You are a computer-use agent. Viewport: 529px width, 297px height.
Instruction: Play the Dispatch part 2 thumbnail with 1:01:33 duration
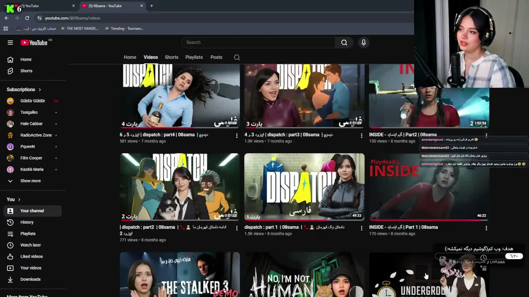click(180, 187)
